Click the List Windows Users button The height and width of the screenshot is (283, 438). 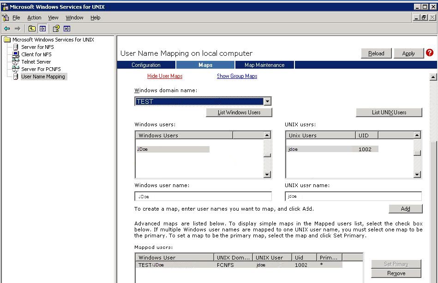239,112
